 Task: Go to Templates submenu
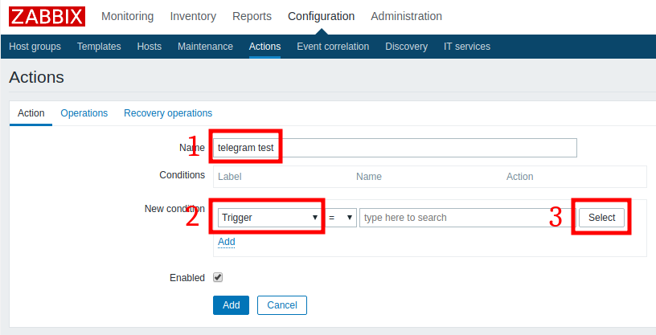point(99,47)
